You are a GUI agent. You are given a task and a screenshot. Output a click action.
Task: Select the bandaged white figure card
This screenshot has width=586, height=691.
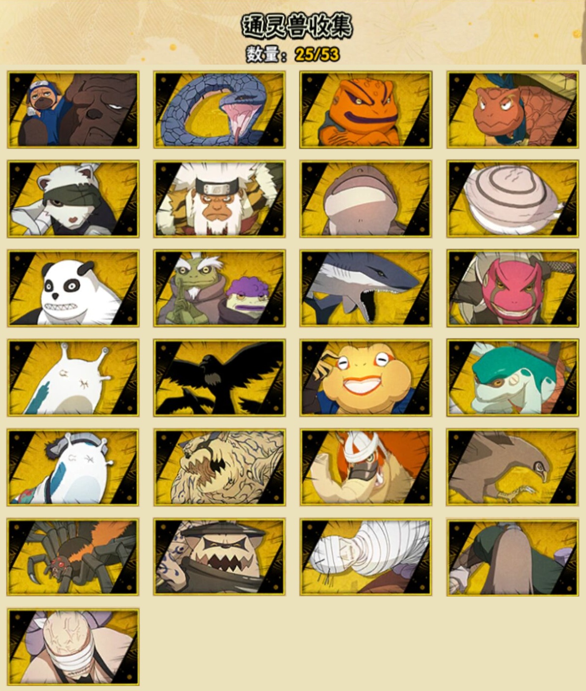click(366, 557)
